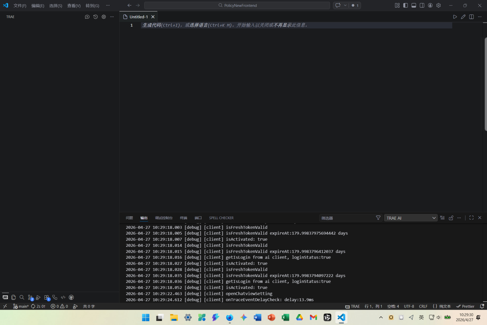Toggle primary side bar visibility

pyautogui.click(x=406, y=5)
